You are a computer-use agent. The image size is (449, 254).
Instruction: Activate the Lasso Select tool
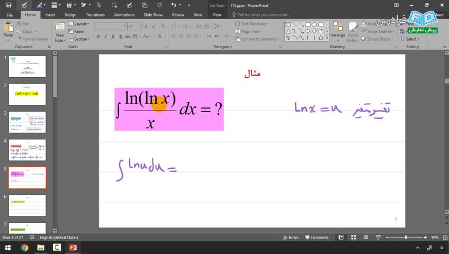(114, 5)
